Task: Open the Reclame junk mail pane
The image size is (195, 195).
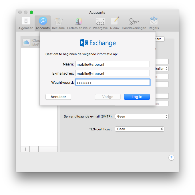Action: pos(58,23)
